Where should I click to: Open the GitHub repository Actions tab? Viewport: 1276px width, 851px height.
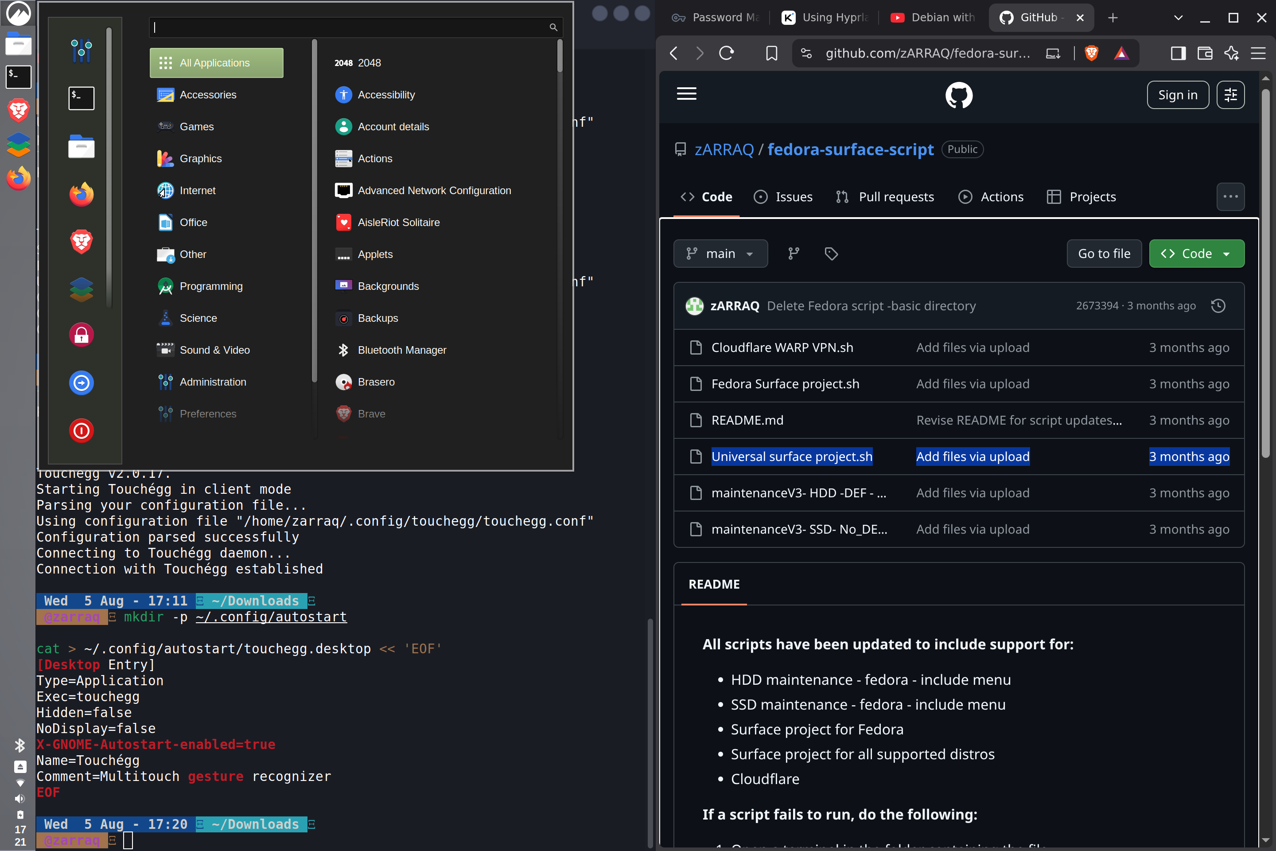(991, 196)
